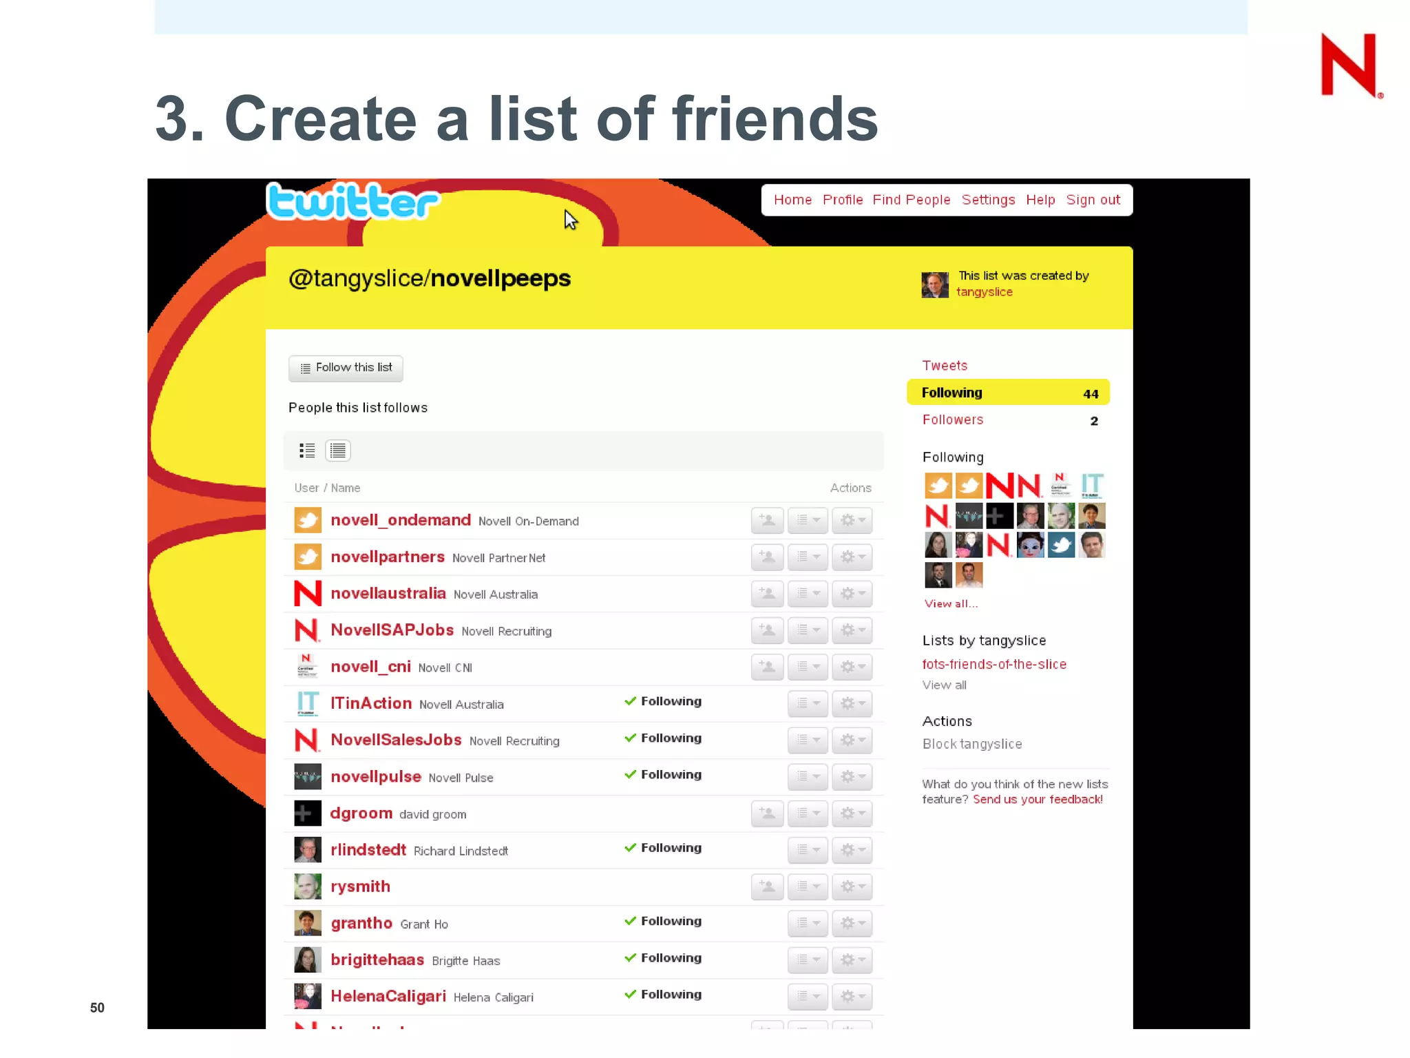Screen dimensions: 1410x1058
Task: Open Settings in top navigation
Action: point(988,200)
